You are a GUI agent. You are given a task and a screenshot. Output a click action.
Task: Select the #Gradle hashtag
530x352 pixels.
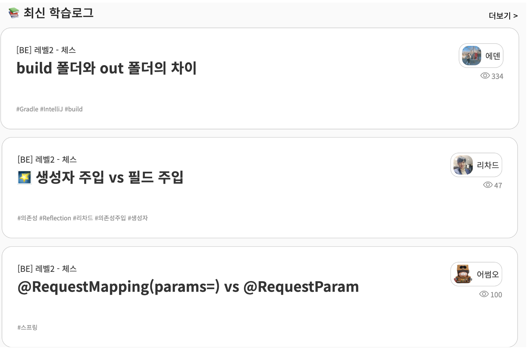click(28, 109)
